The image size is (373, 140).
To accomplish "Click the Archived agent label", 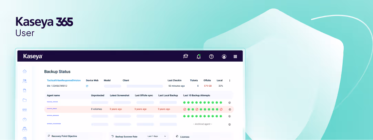I will point(203,124).
